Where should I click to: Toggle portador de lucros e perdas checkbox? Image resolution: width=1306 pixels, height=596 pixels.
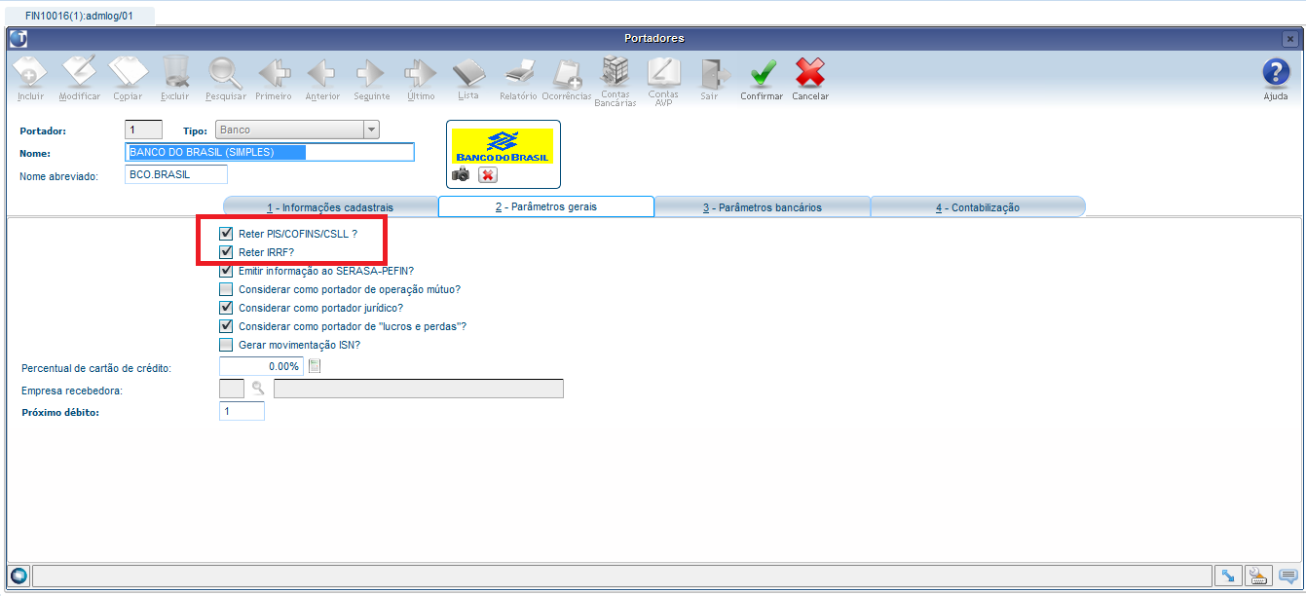point(226,326)
